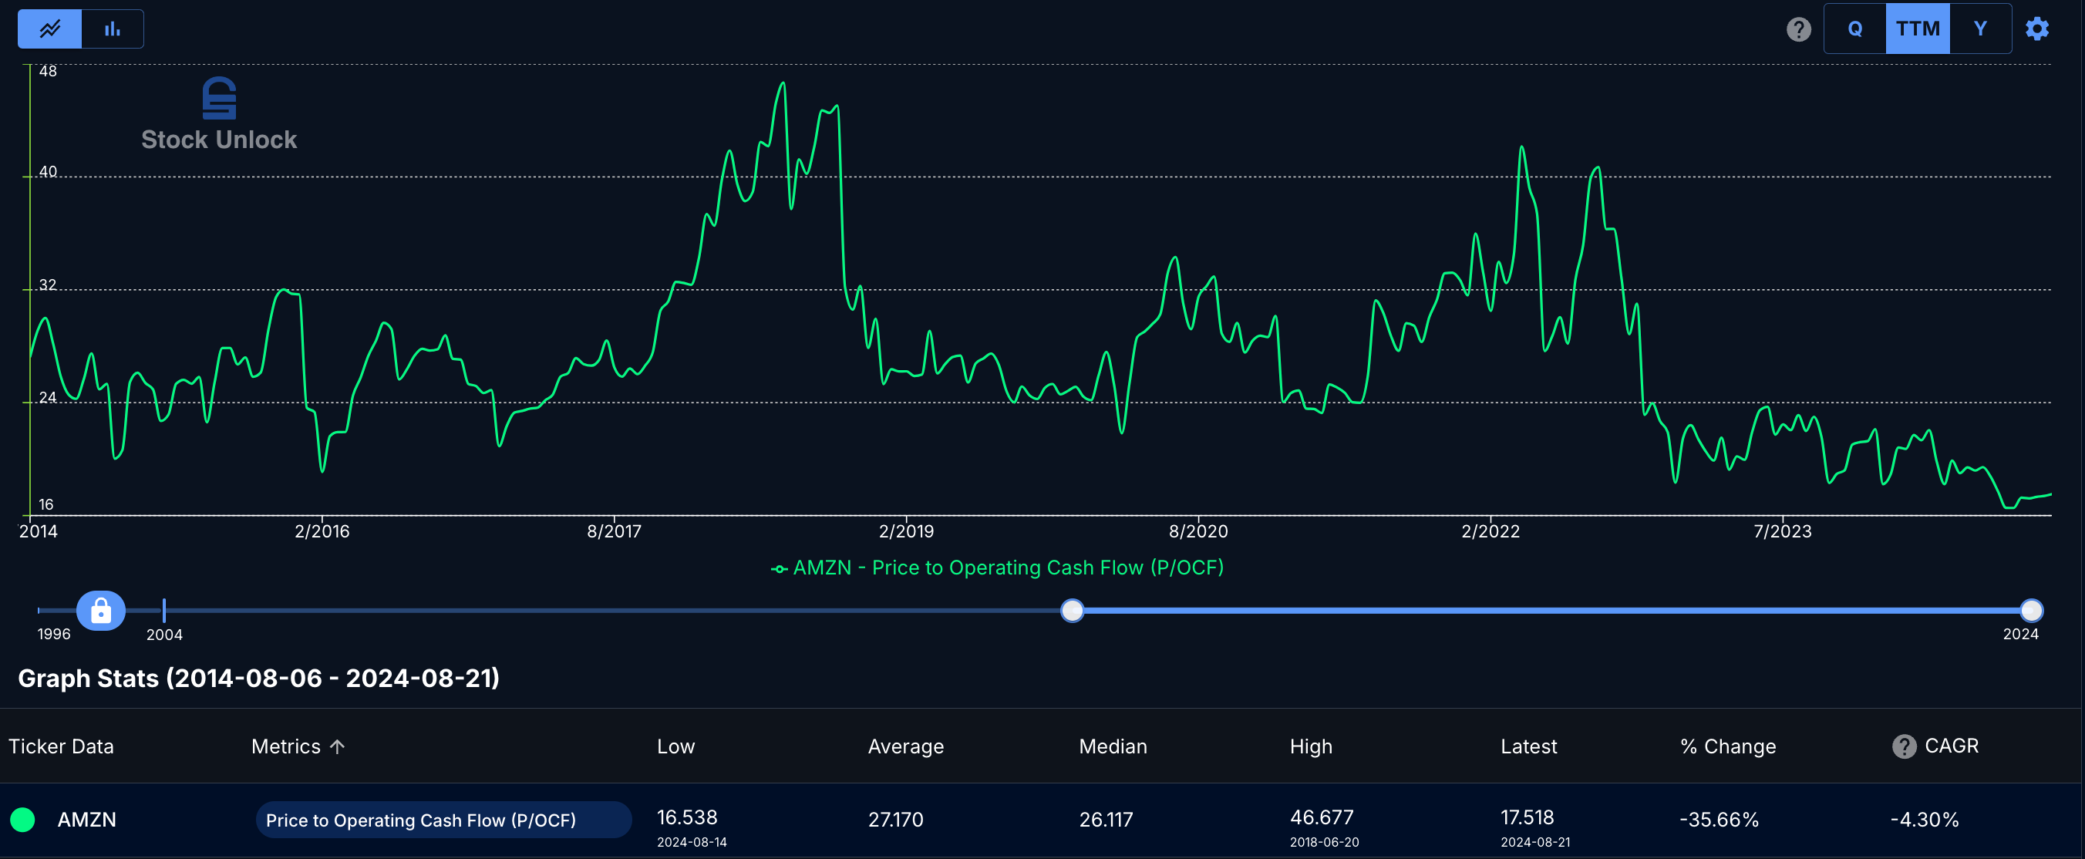Click the -4.30% CAGR value
Screen dimensions: 2085x859
(1924, 820)
